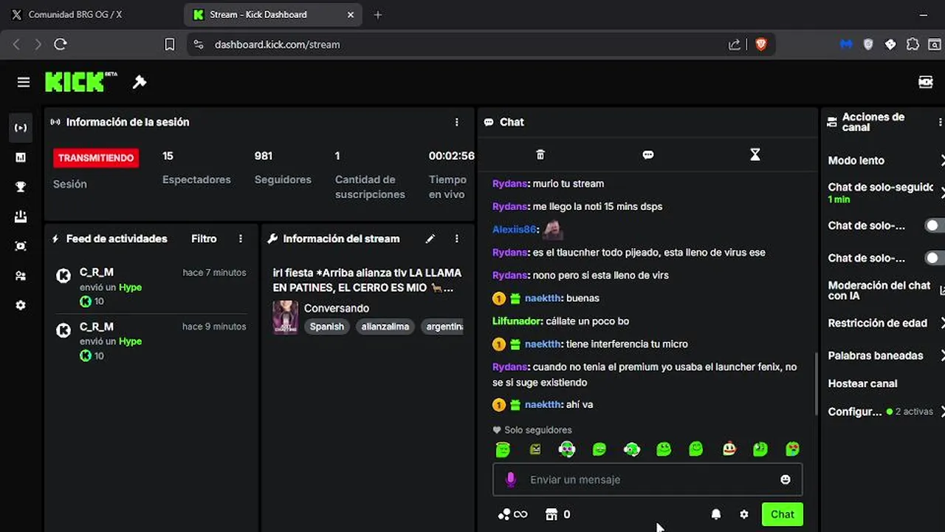Click the purple microphone icon in the message box
Image resolution: width=945 pixels, height=532 pixels.
(x=510, y=480)
